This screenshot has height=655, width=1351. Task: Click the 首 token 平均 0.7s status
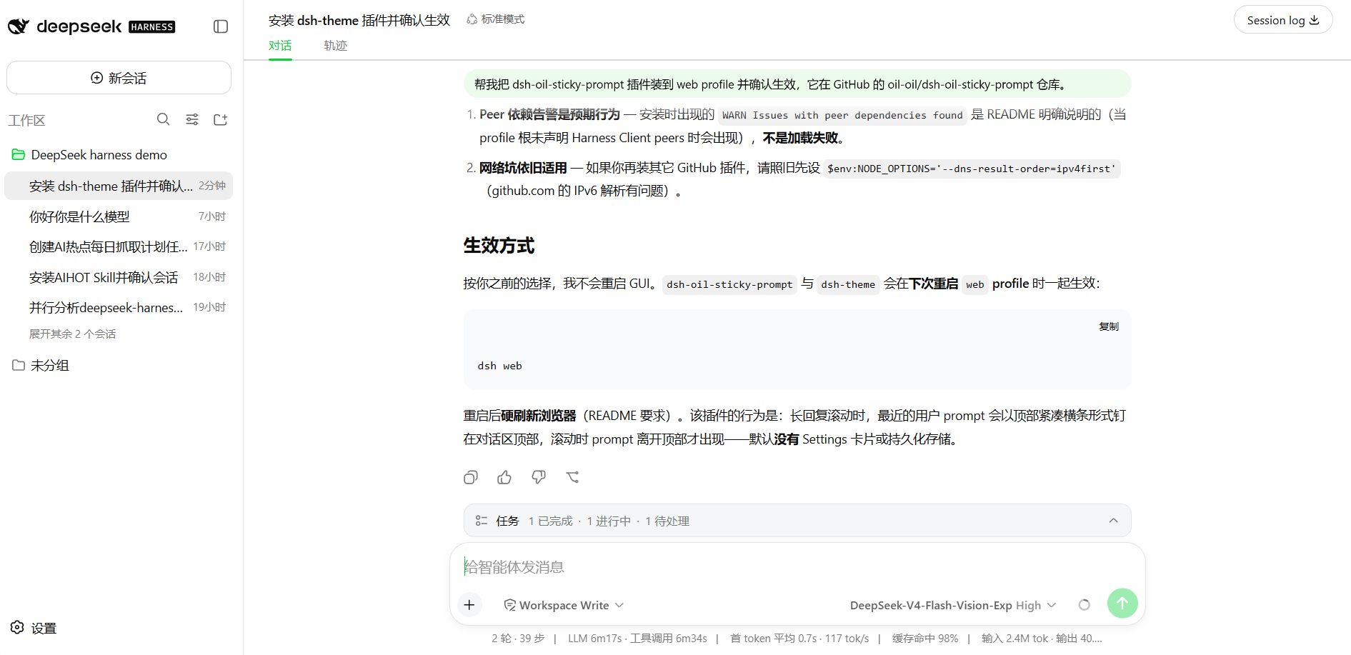click(x=799, y=639)
